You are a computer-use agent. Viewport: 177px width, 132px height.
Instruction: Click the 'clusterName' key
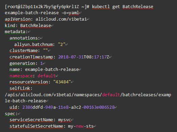pyautogui.click(x=24, y=51)
